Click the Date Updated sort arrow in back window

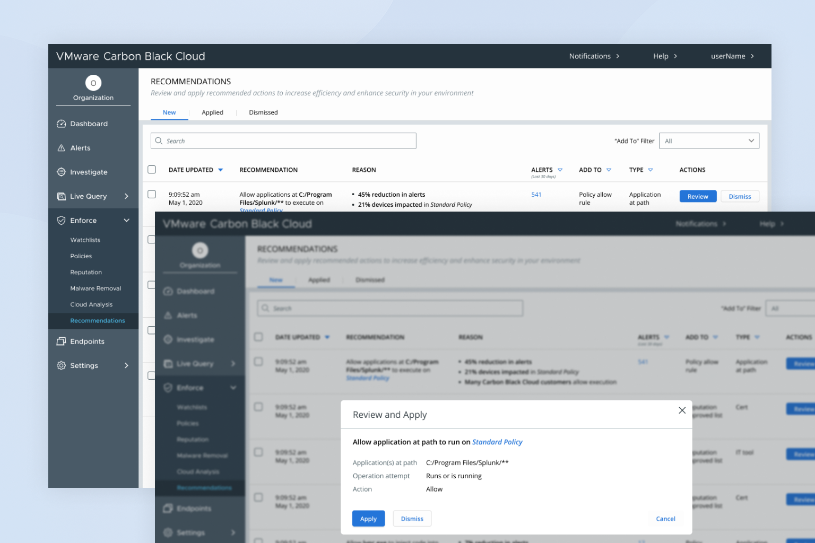[x=220, y=170]
